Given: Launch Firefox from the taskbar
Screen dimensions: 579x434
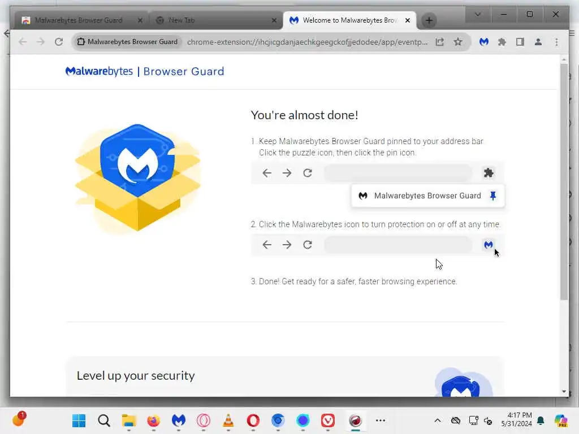Looking at the screenshot, I should [154, 420].
